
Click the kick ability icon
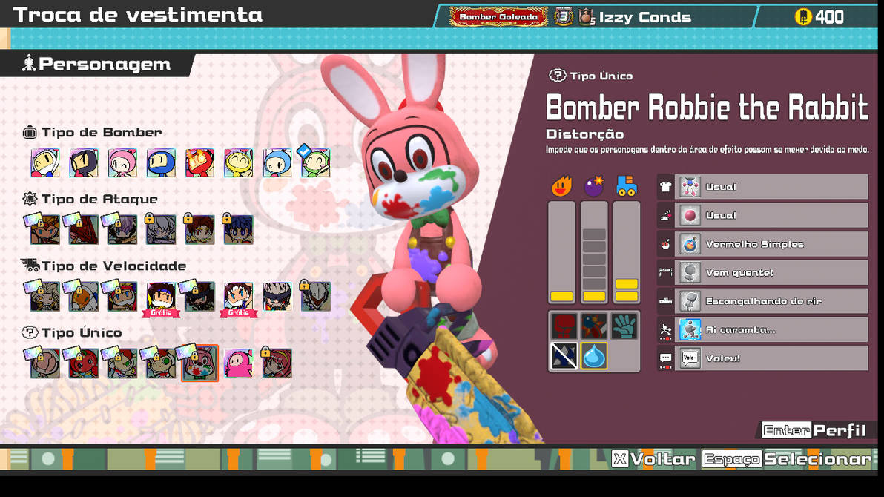594,326
